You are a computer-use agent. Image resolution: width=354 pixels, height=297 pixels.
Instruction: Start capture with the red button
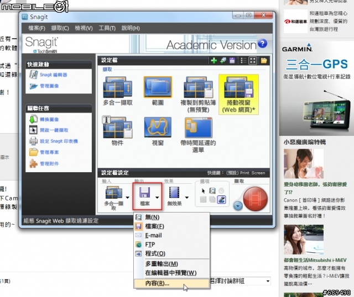(x=255, y=198)
